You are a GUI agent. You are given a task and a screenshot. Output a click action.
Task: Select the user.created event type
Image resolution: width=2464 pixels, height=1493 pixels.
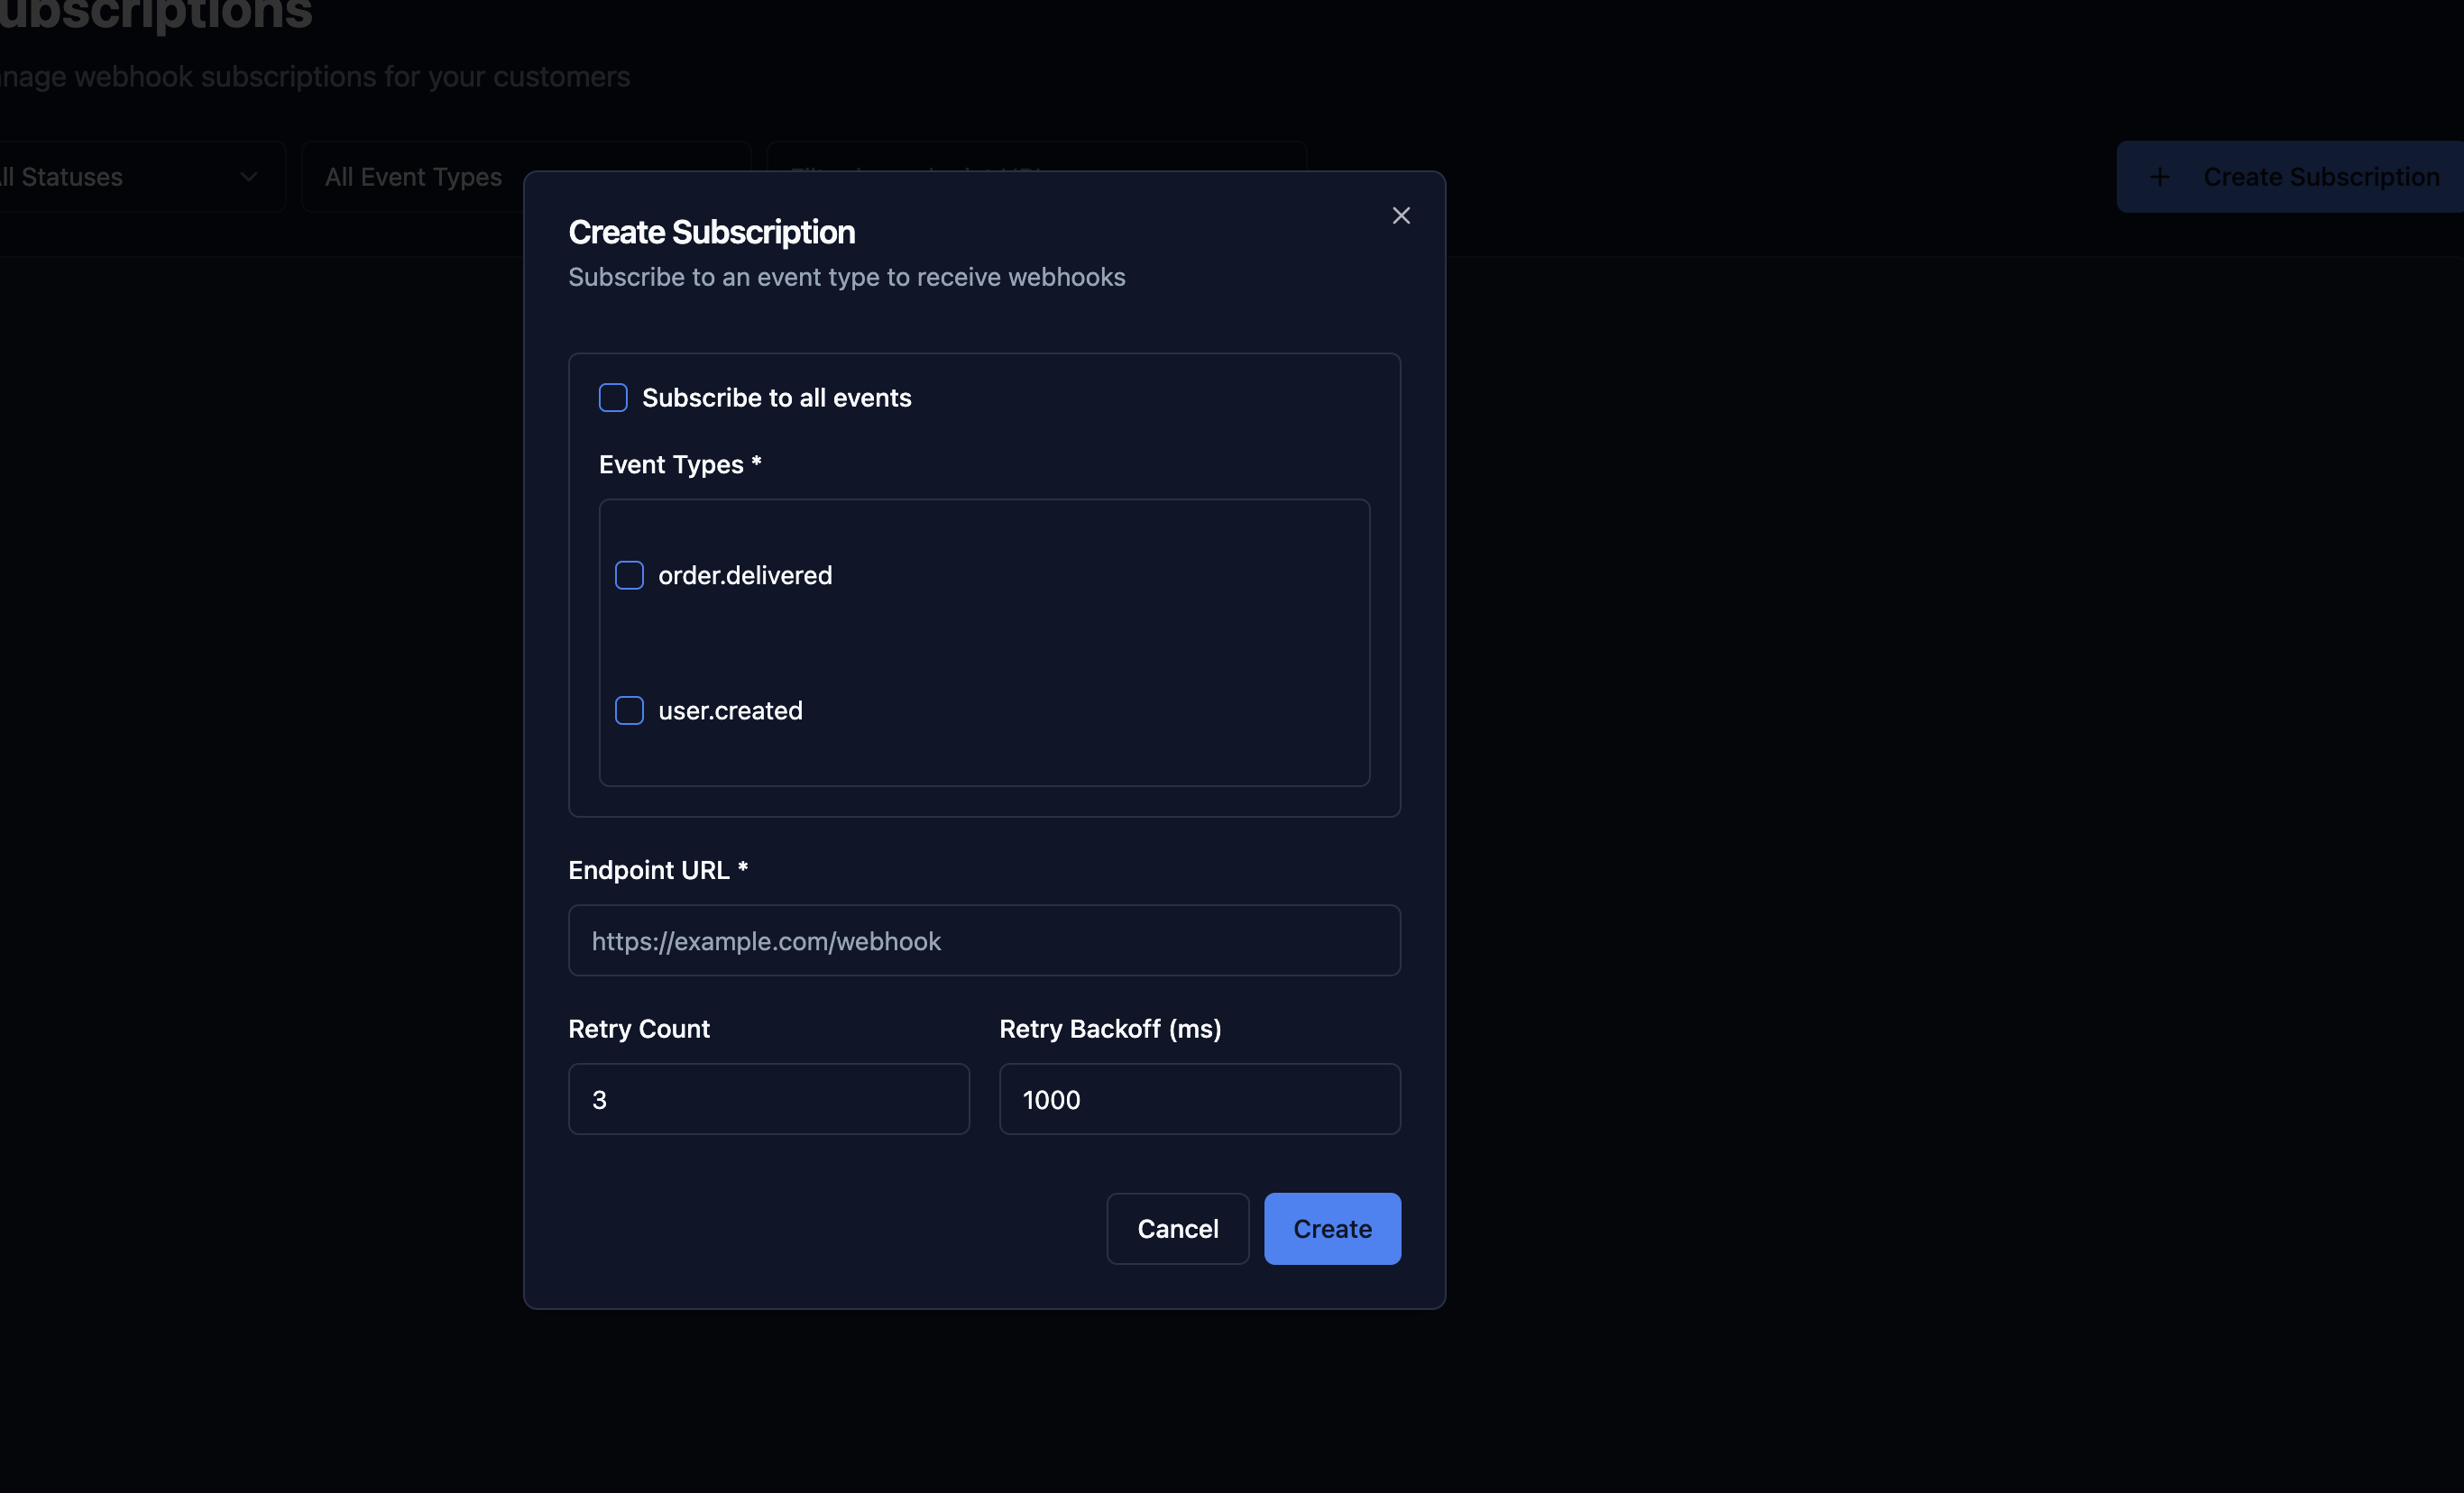click(x=629, y=710)
